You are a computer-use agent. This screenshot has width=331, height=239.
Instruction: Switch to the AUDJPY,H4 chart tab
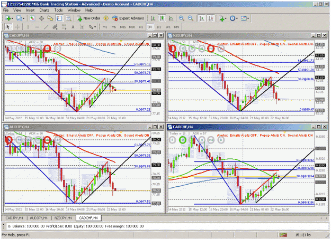point(39,218)
